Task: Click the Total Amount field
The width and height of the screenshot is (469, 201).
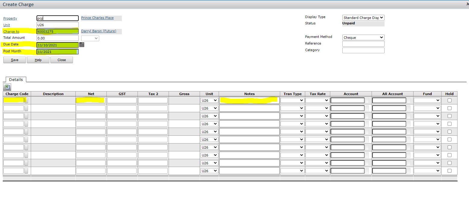Action: coord(58,38)
